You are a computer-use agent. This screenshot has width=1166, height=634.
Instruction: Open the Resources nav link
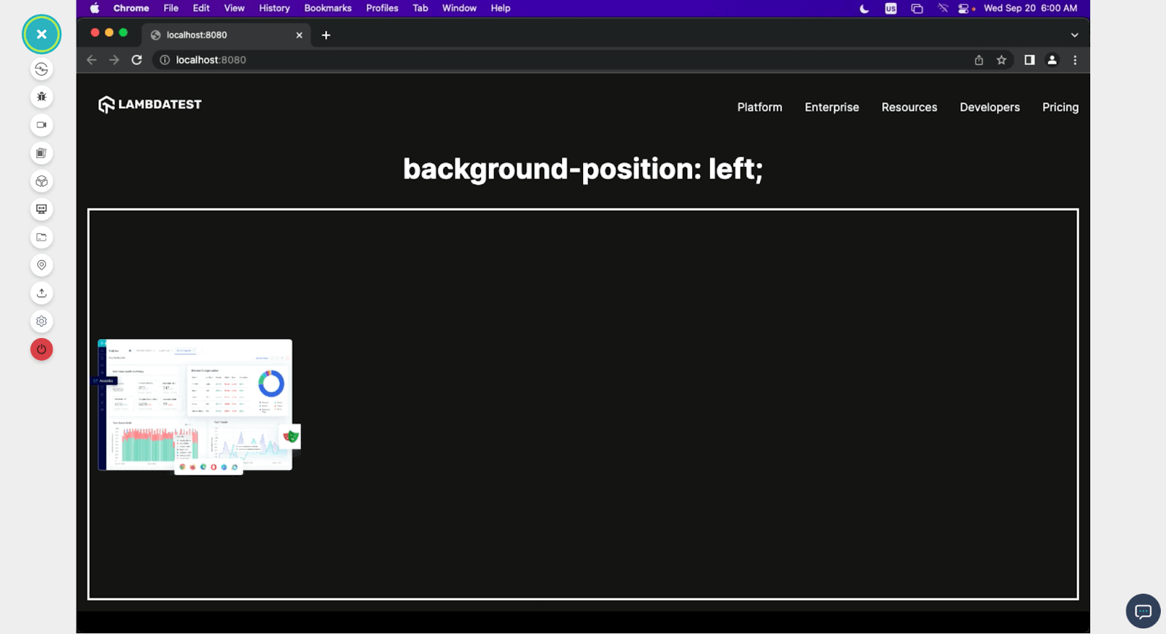point(909,107)
